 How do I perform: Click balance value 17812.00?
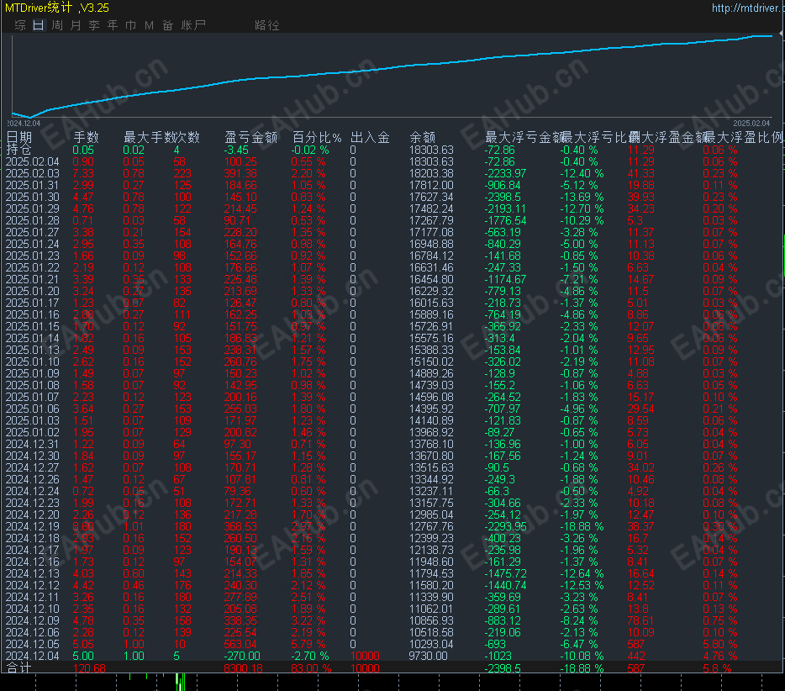431,185
